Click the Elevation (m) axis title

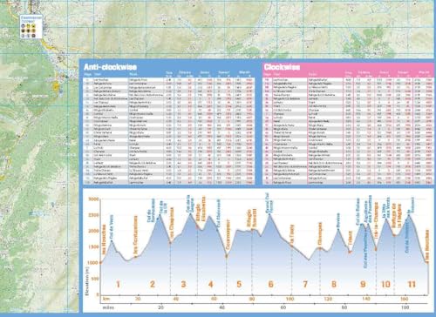87,282
